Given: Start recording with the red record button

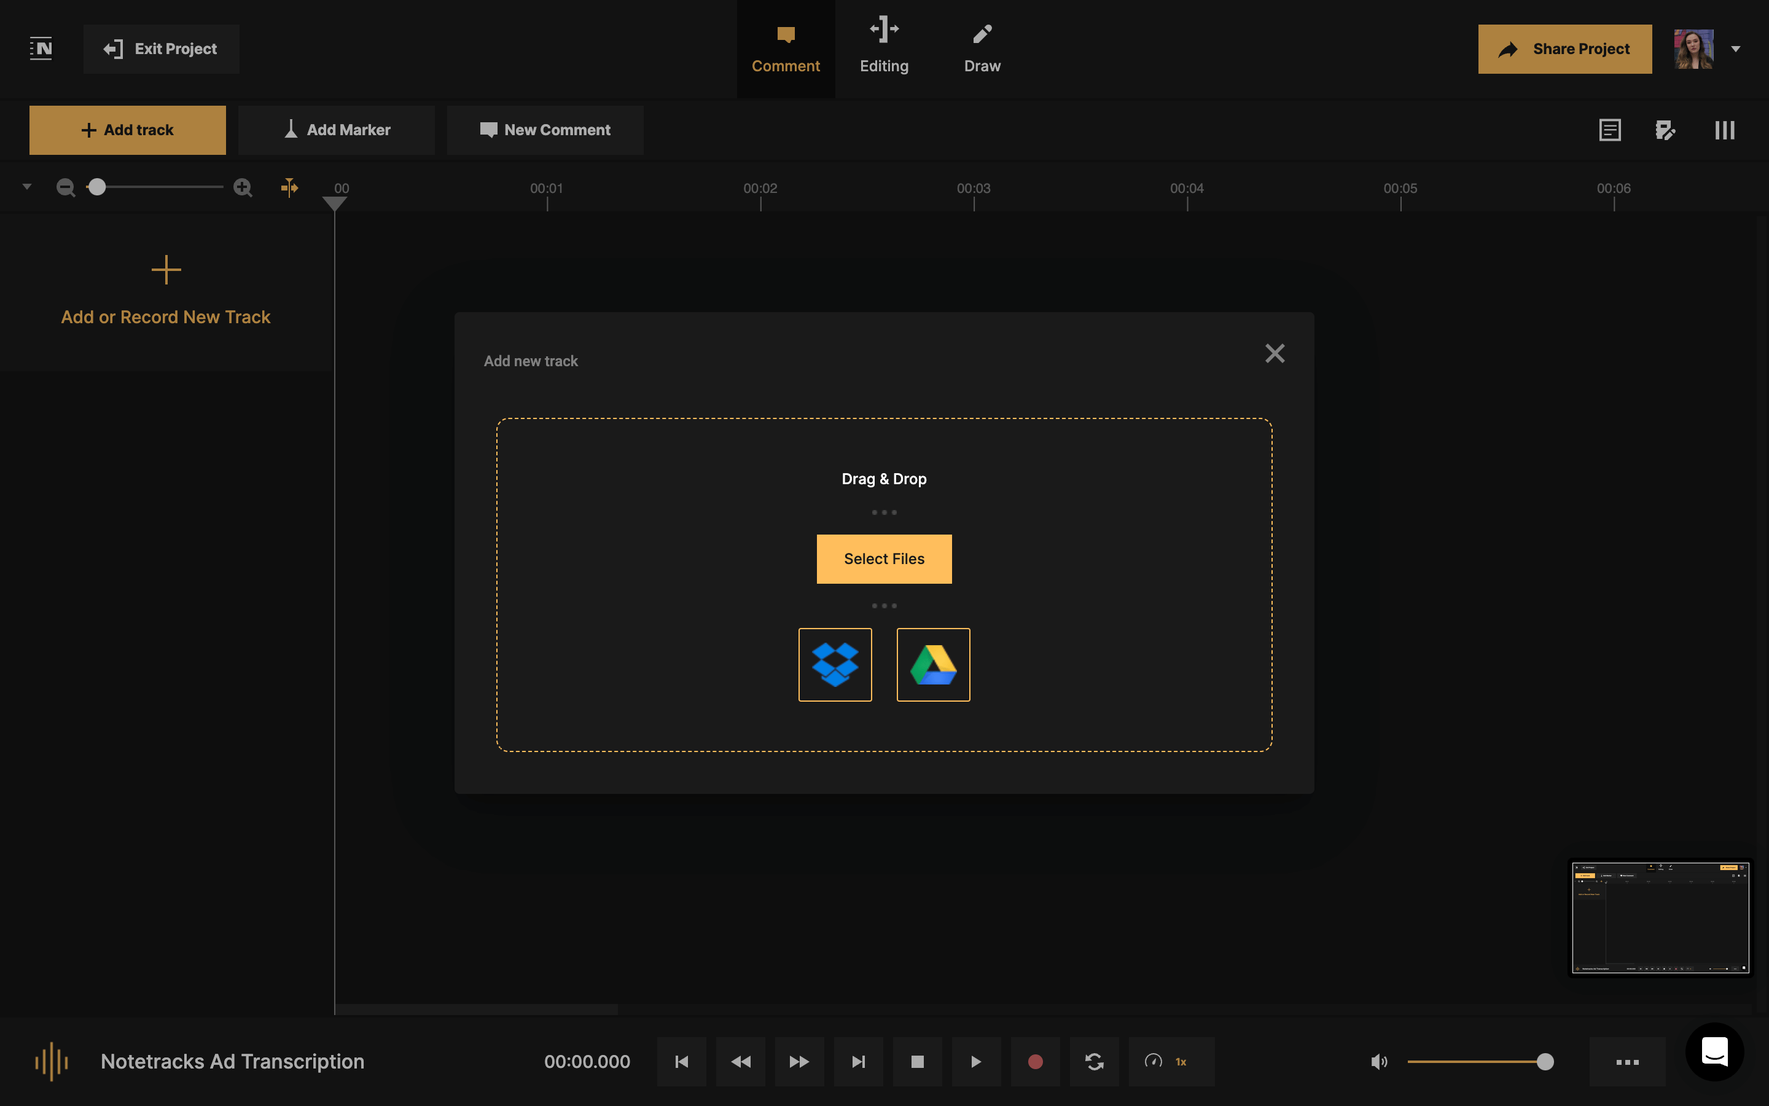Looking at the screenshot, I should (x=1035, y=1061).
